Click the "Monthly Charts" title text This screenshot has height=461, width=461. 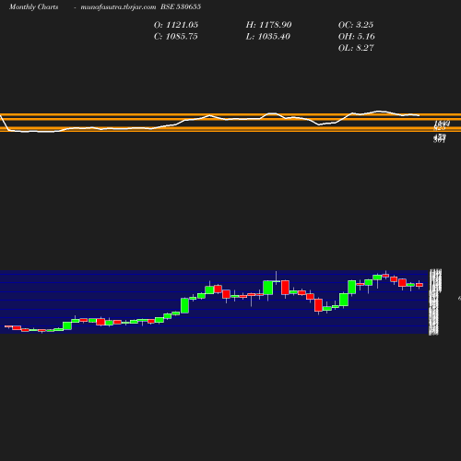pyautogui.click(x=34, y=6)
